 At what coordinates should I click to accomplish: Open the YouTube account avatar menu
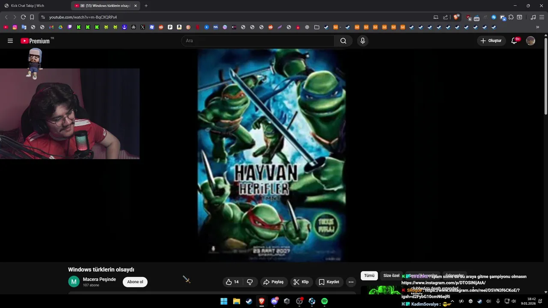(530, 41)
